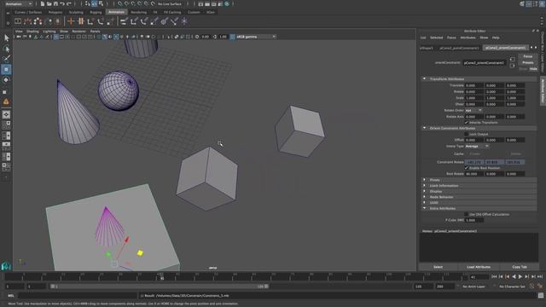This screenshot has width=546, height=307.
Task: Open the viewport Shading menu
Action: [32, 32]
